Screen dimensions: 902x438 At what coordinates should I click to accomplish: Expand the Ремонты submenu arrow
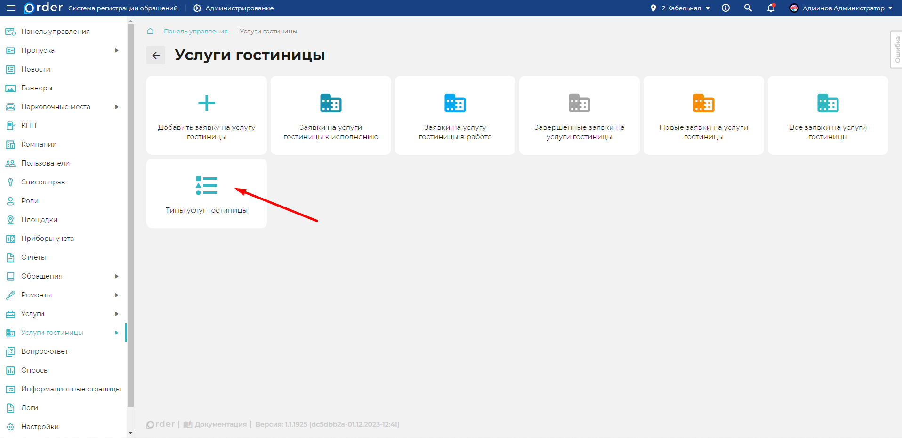pos(117,295)
